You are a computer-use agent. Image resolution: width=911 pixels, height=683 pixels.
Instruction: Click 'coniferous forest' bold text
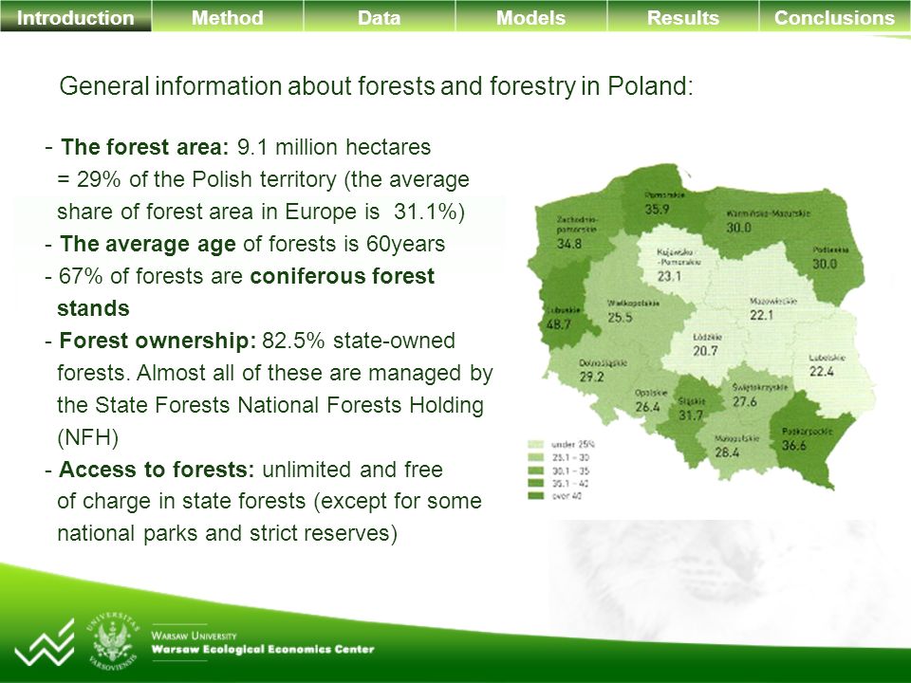tap(343, 276)
